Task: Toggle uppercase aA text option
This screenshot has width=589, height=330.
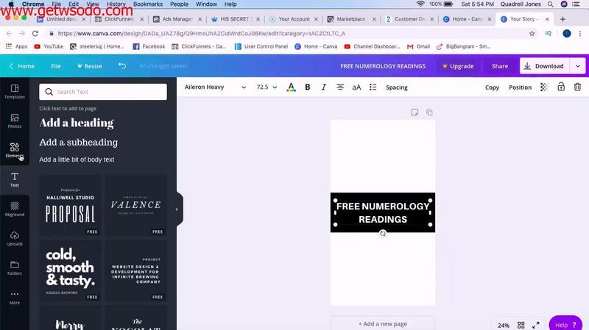Action: (356, 87)
